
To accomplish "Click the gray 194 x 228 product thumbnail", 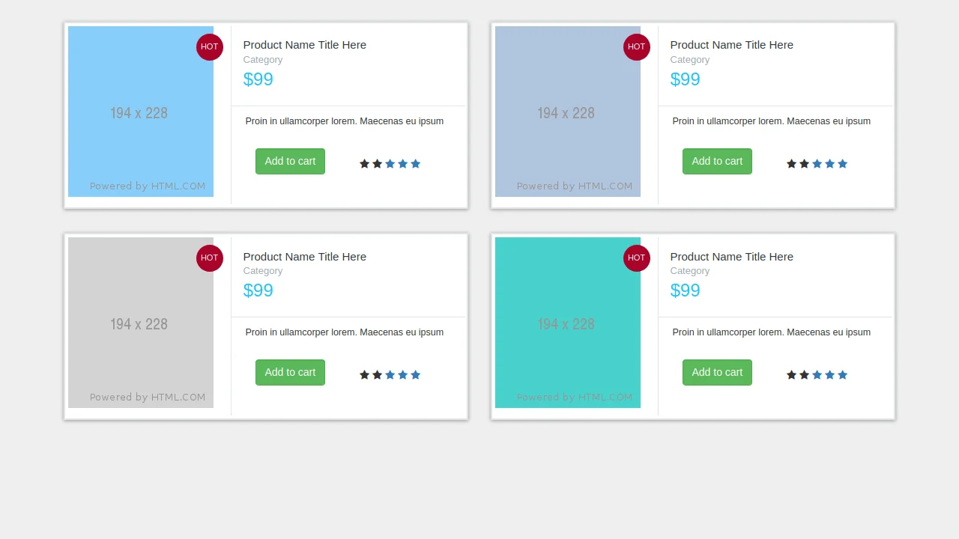I will click(x=139, y=323).
